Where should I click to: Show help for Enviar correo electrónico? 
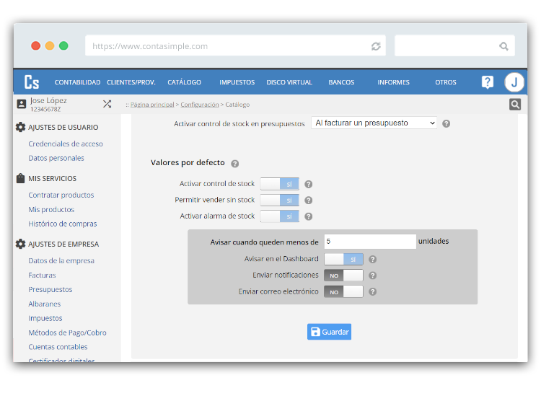(x=373, y=292)
